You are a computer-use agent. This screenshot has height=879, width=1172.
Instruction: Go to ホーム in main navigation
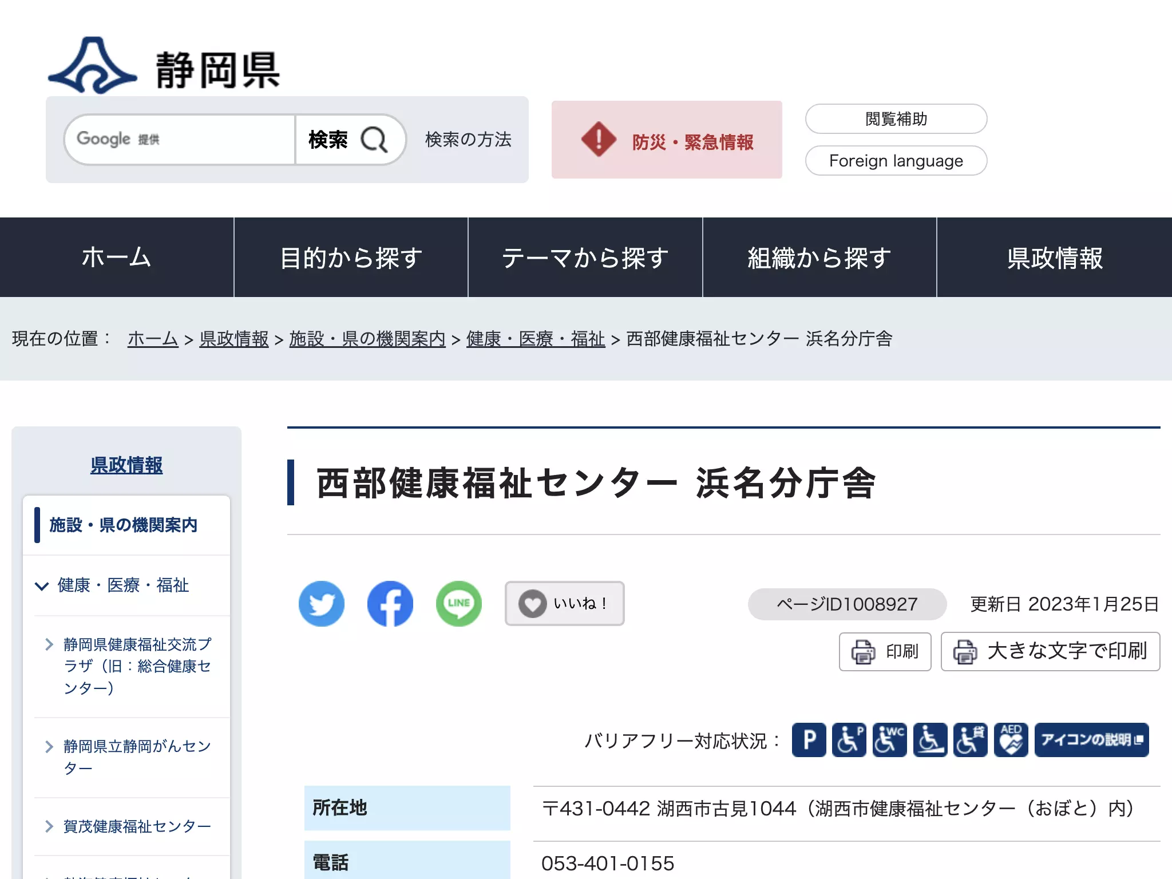117,258
